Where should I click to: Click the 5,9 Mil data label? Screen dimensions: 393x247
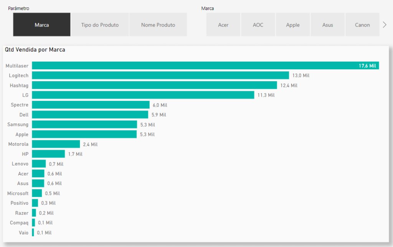[159, 115]
